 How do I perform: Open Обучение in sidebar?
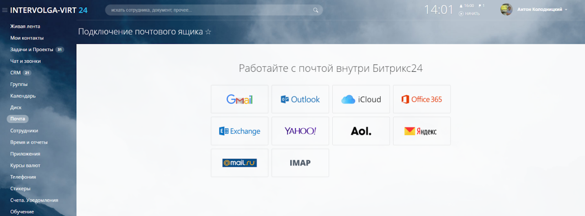22,211
